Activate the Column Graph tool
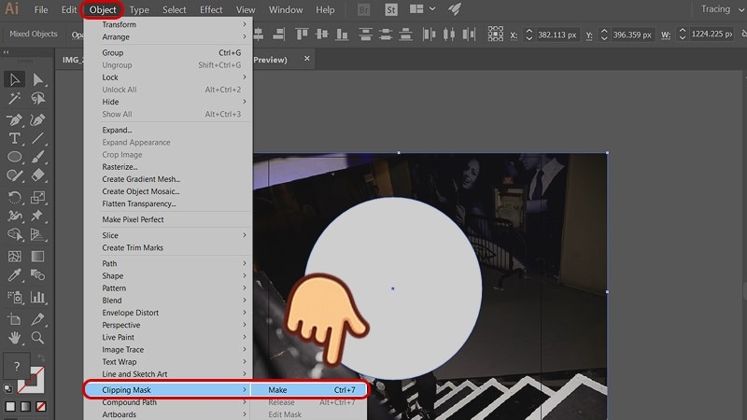This screenshot has height=420, width=747. coord(37,298)
